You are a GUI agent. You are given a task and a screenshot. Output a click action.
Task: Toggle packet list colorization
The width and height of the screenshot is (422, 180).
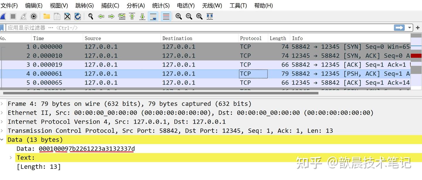pos(166,16)
